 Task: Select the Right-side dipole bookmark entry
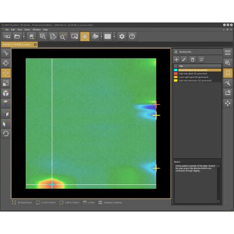tap(193, 73)
